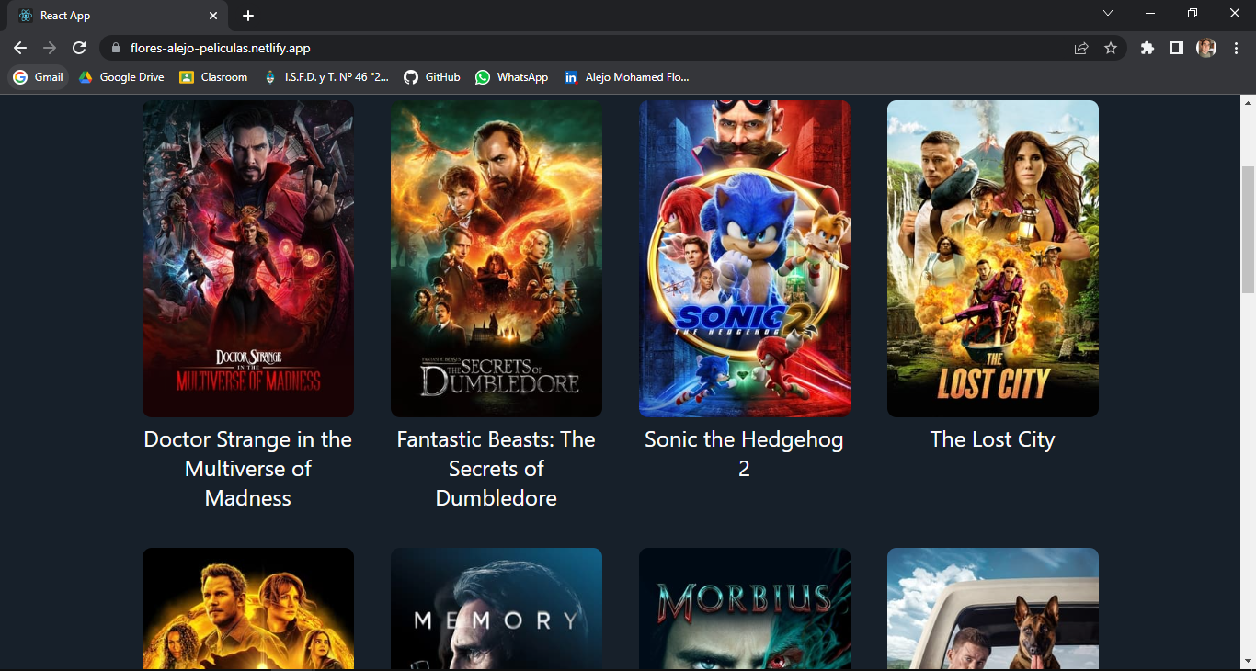
Task: Select the Sonic the Hedgehog 2 poster
Action: [744, 258]
